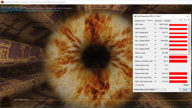The height and width of the screenshot is (108, 192).
Task: Click the Board Power Draw red graph
Action: pyautogui.click(x=178, y=73)
